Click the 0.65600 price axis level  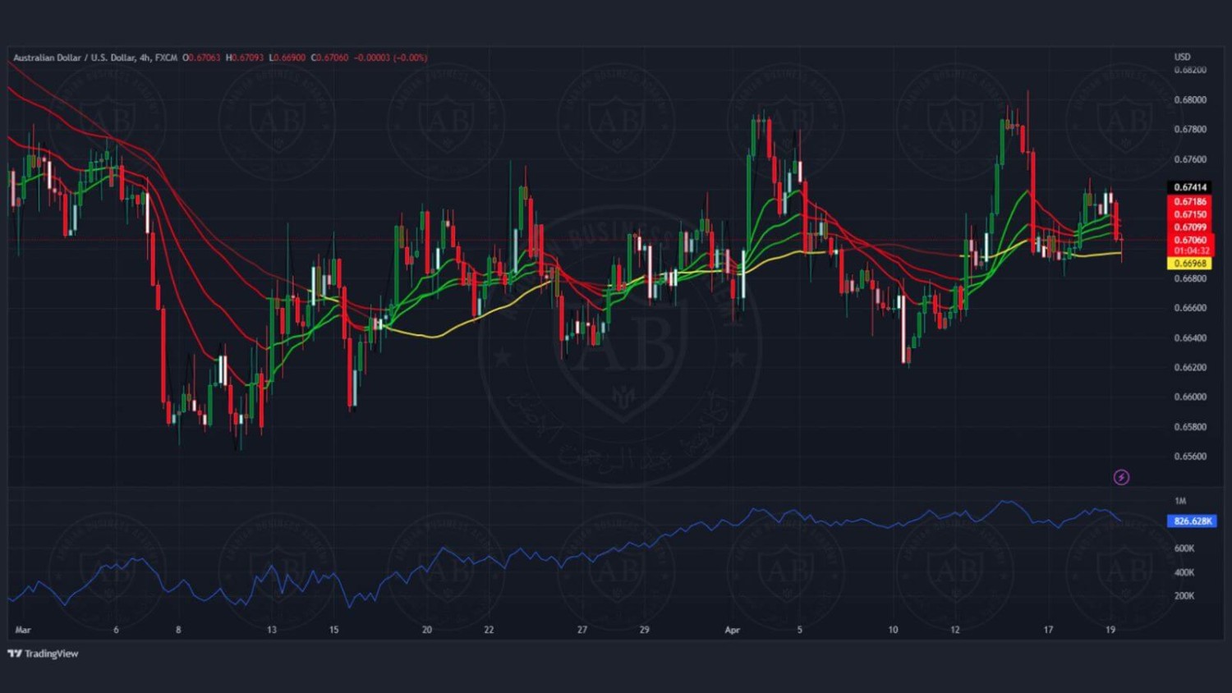(x=1190, y=457)
